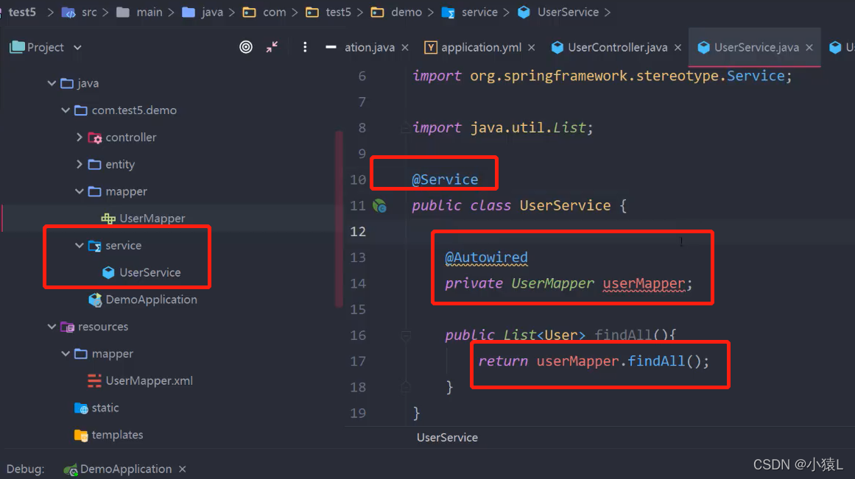Image resolution: width=855 pixels, height=479 pixels.
Task: Click test5 in the breadcrumb bar
Action: point(22,12)
